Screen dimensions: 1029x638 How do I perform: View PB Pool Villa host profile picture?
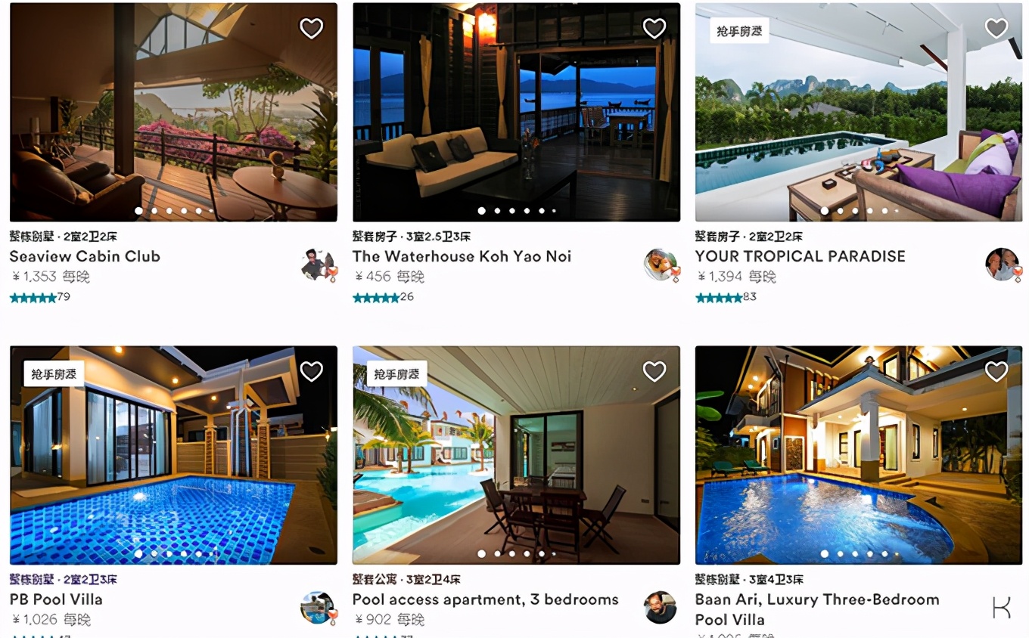pos(318,608)
